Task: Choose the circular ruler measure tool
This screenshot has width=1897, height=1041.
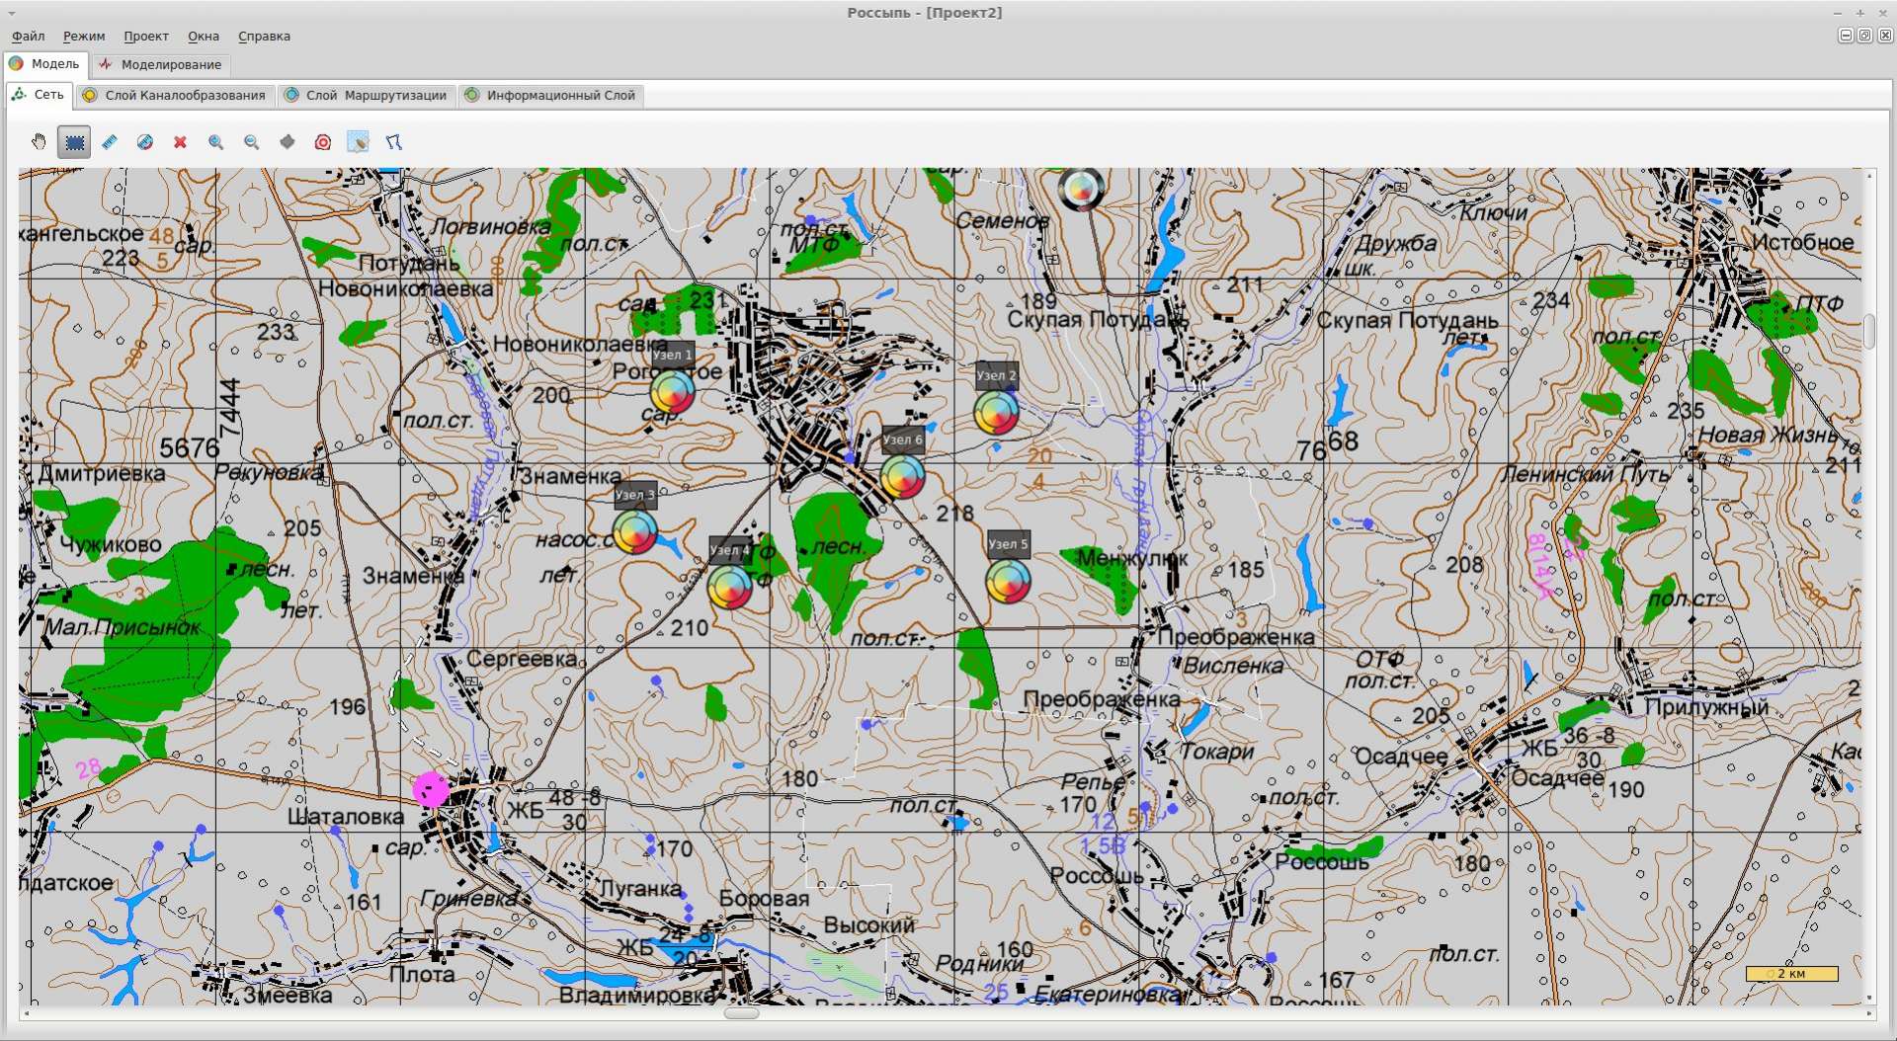Action: pyautogui.click(x=145, y=142)
